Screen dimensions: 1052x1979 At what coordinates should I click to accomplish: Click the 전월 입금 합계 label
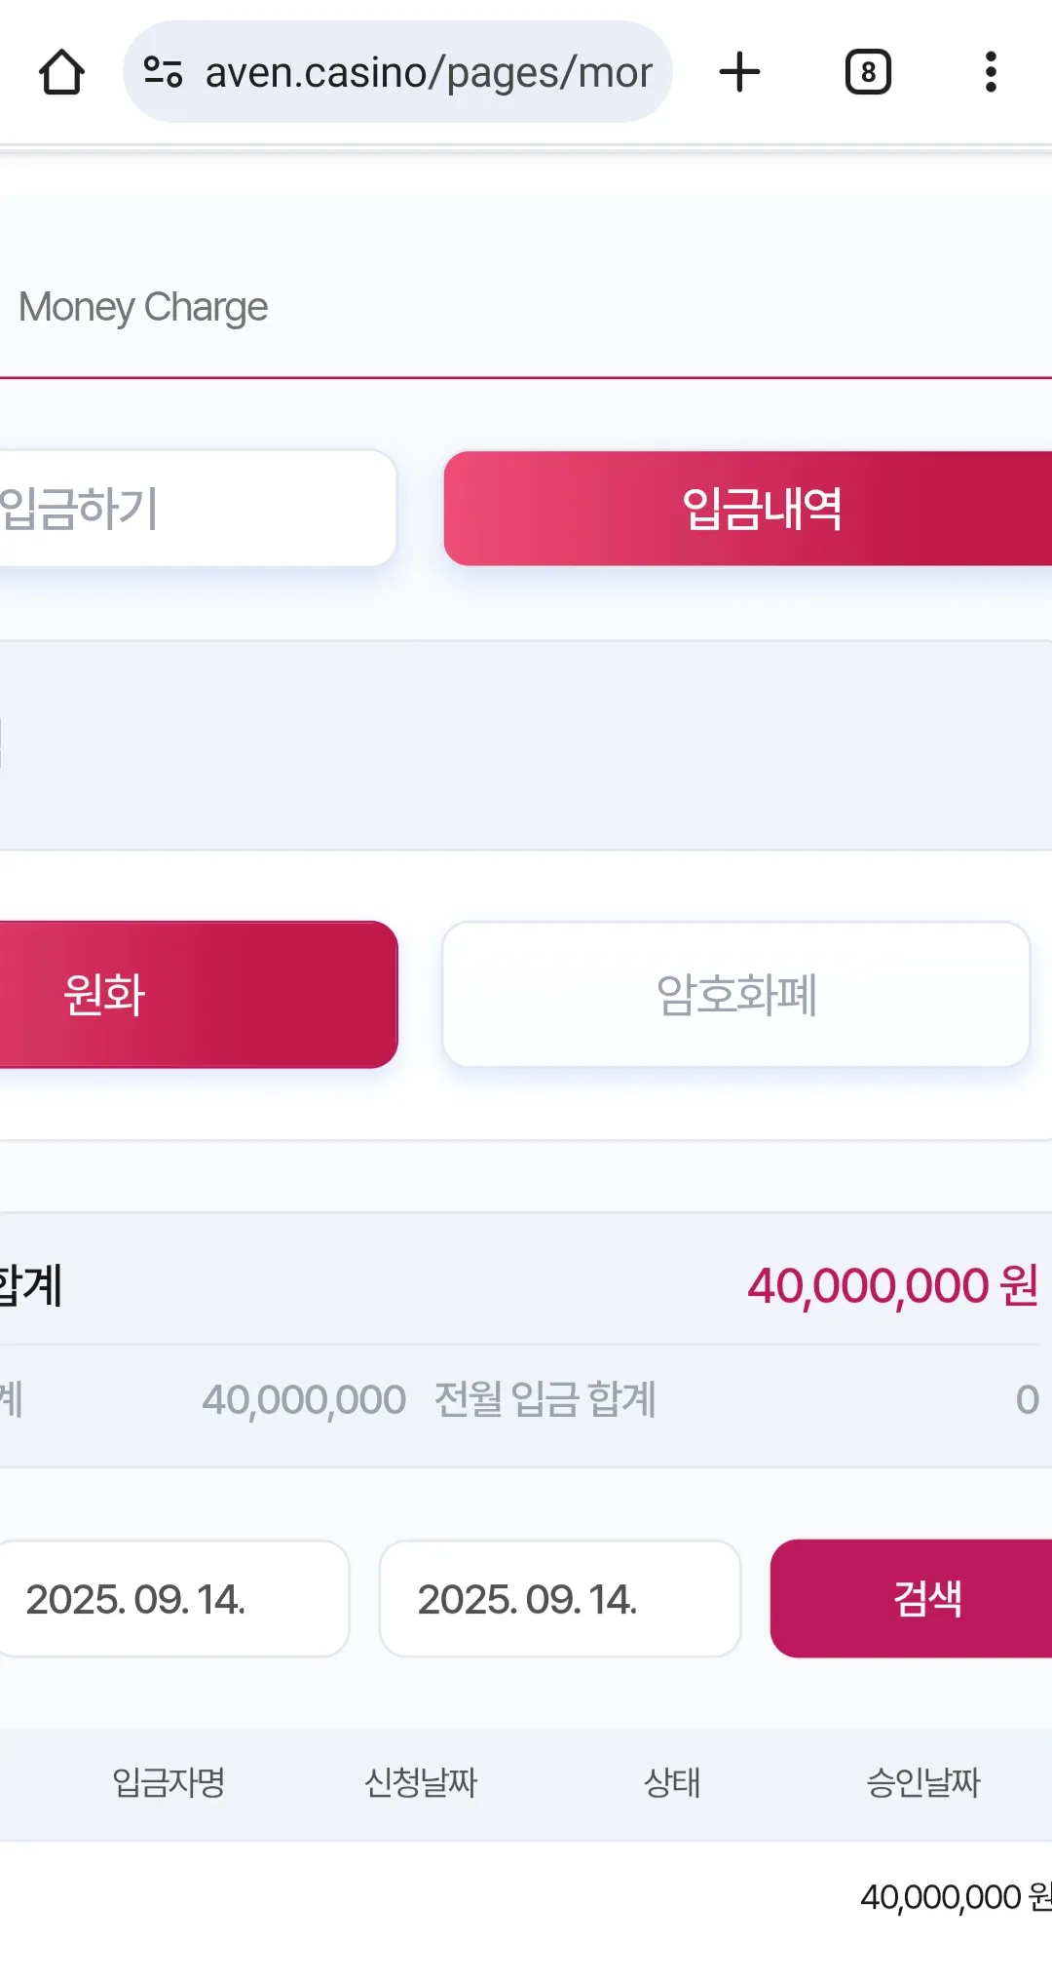pyautogui.click(x=545, y=1399)
